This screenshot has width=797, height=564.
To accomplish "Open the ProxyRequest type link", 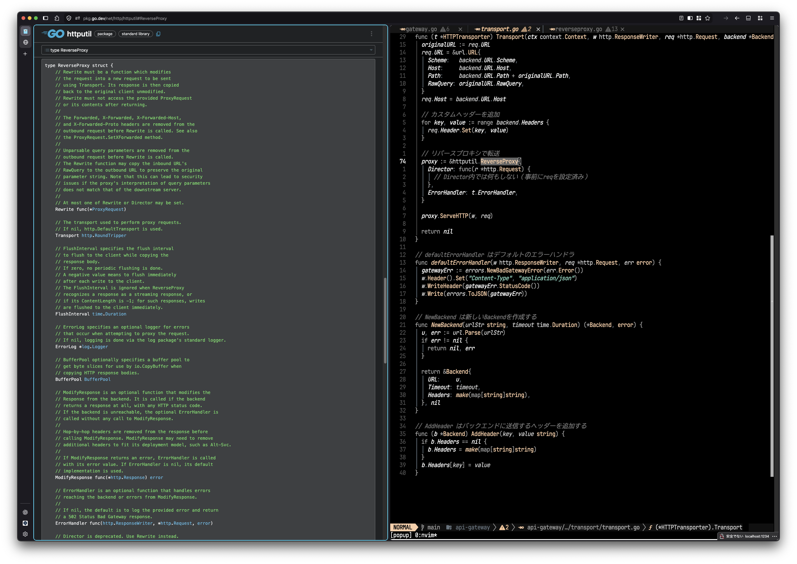I will tap(108, 209).
